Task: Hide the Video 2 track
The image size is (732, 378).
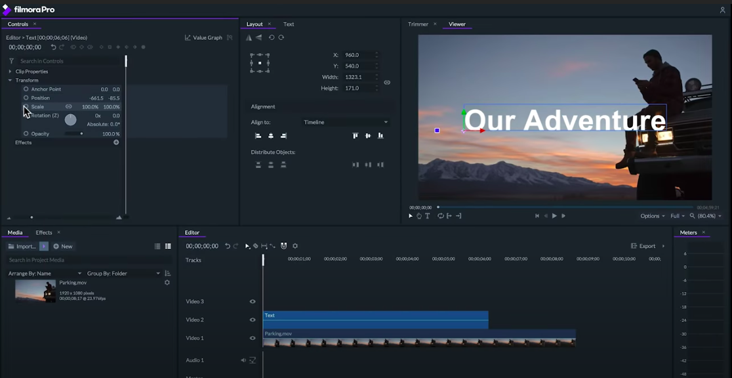Action: point(253,320)
